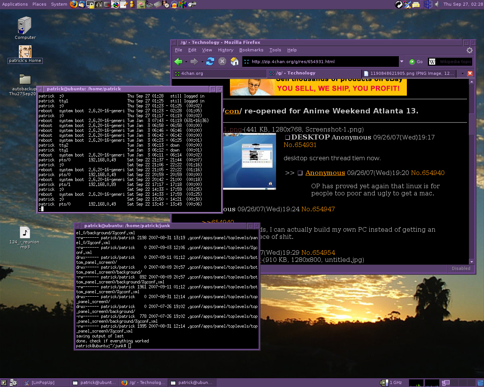This screenshot has height=387, width=484.
Task: Select the 124_-_reunion.mp3 desktop file
Action: click(25, 238)
